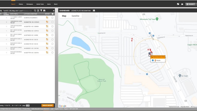197x111 pixels.
Task: Save results using the results header disk icon
Action: tap(44, 11)
